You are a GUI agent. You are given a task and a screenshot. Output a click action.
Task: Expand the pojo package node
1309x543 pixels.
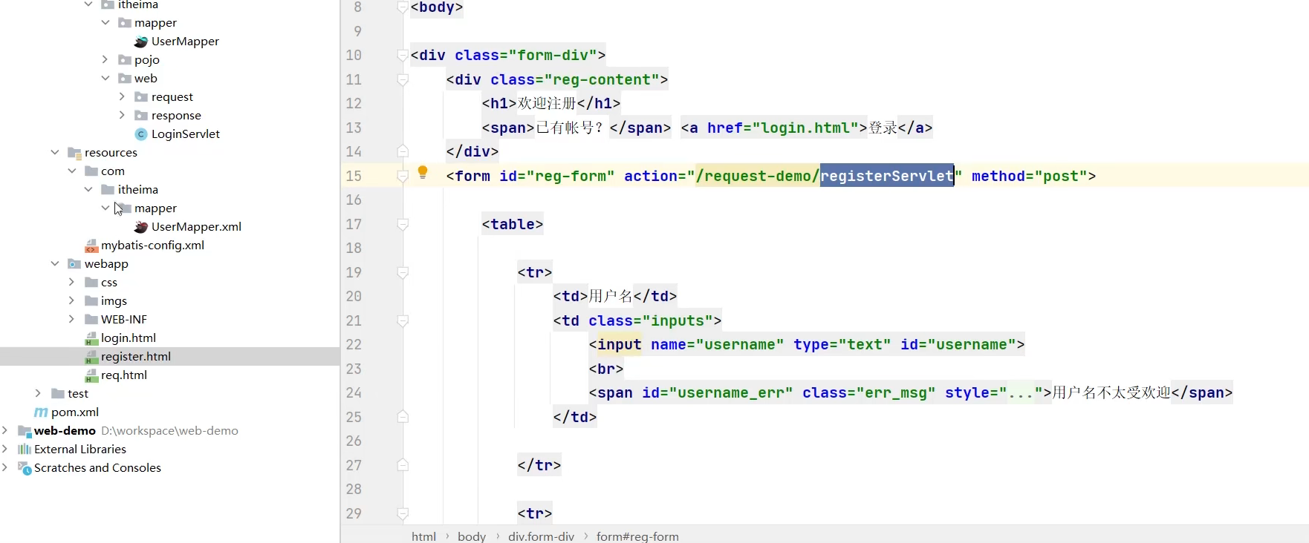tap(105, 59)
